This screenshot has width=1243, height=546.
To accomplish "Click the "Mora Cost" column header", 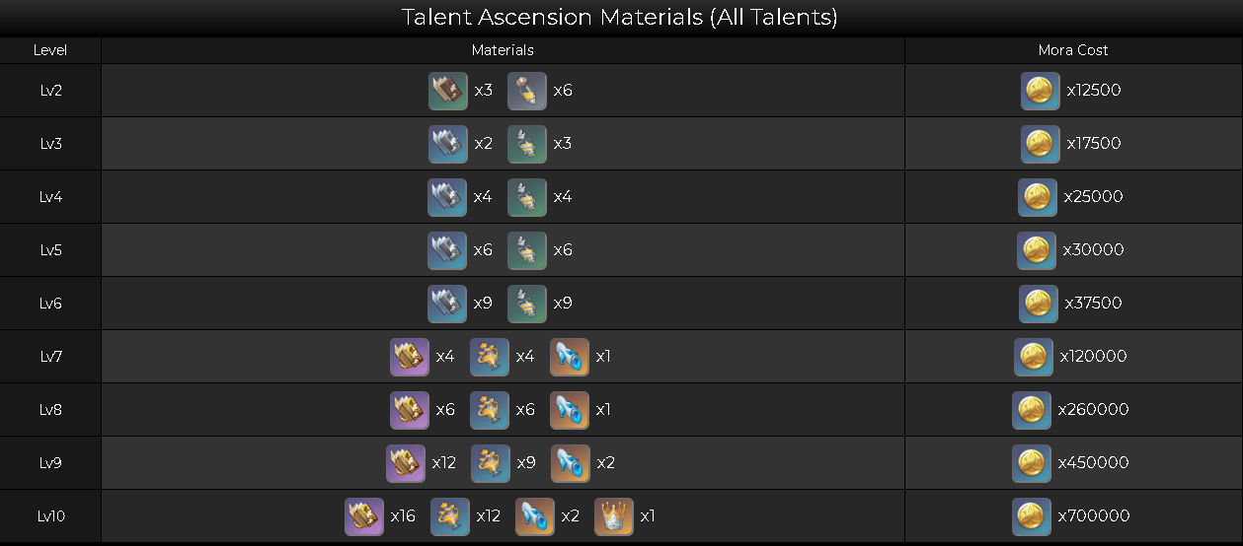I will click(1073, 50).
